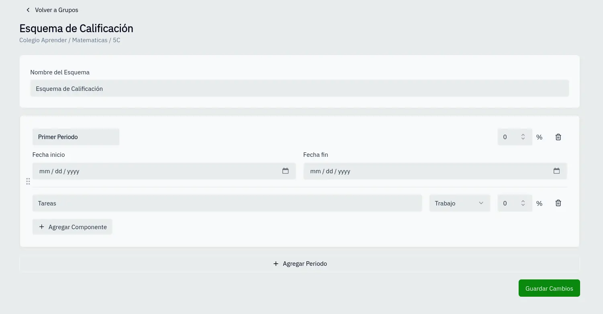Focus the Primer Periodo name field

(x=76, y=137)
